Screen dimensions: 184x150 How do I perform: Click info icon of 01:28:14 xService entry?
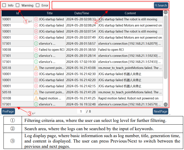(x=36, y=56)
